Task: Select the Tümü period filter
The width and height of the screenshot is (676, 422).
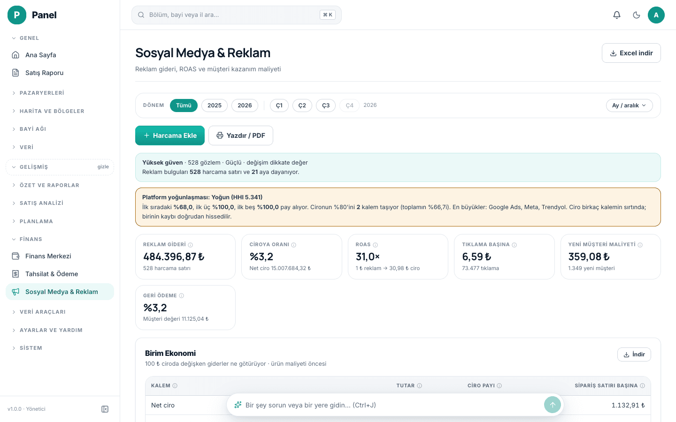Action: coord(184,105)
